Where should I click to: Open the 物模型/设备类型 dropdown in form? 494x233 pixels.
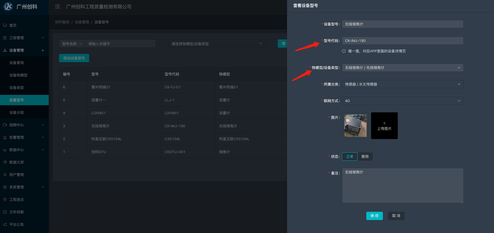point(402,68)
